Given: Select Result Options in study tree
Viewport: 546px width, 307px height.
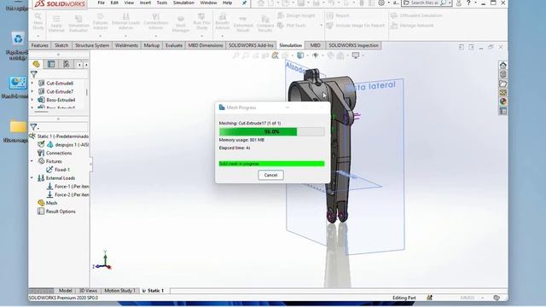Looking at the screenshot, I should pyautogui.click(x=56, y=211).
